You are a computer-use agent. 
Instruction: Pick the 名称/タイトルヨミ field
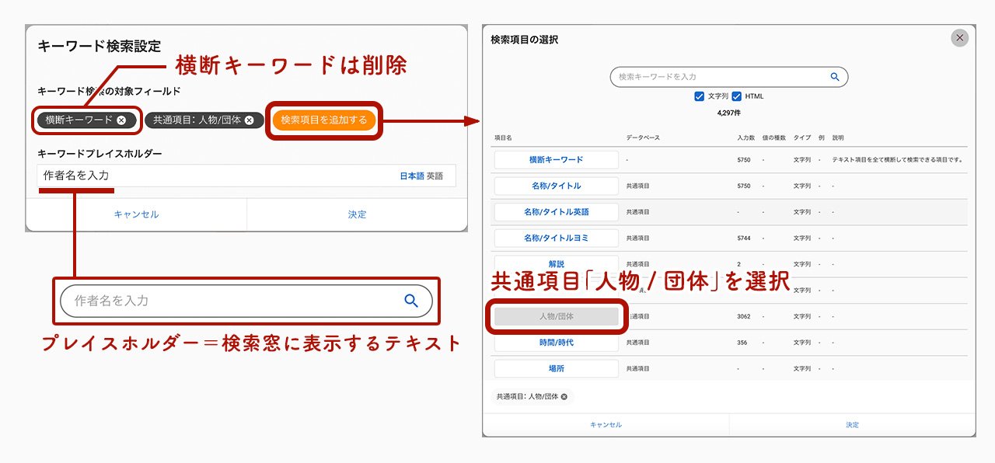pyautogui.click(x=556, y=238)
